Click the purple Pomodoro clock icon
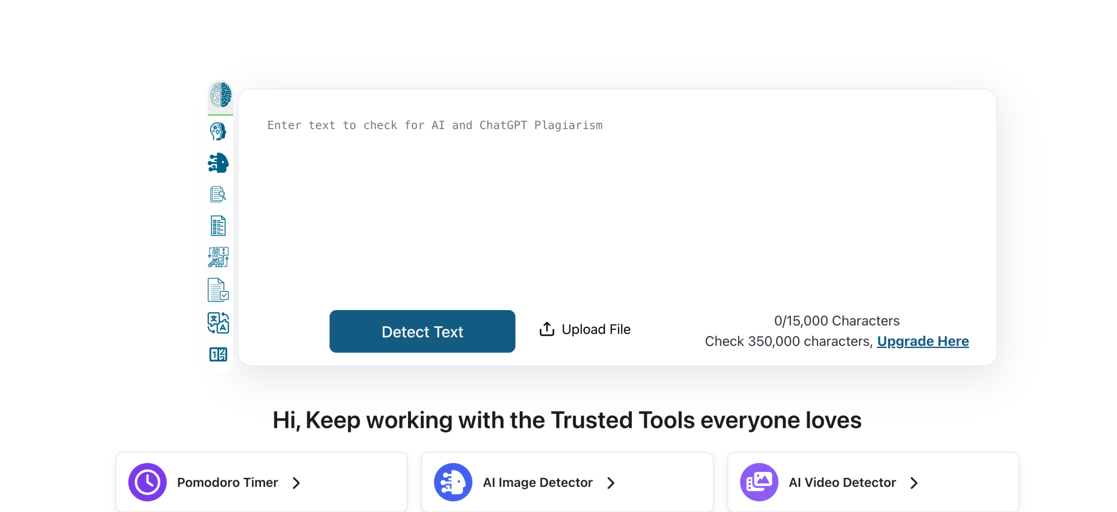 tap(147, 482)
